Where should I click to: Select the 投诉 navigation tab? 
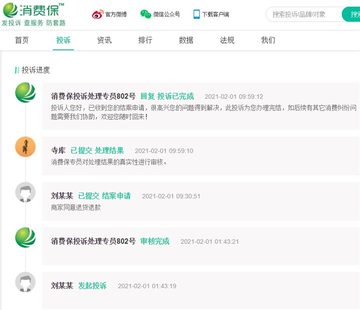63,40
